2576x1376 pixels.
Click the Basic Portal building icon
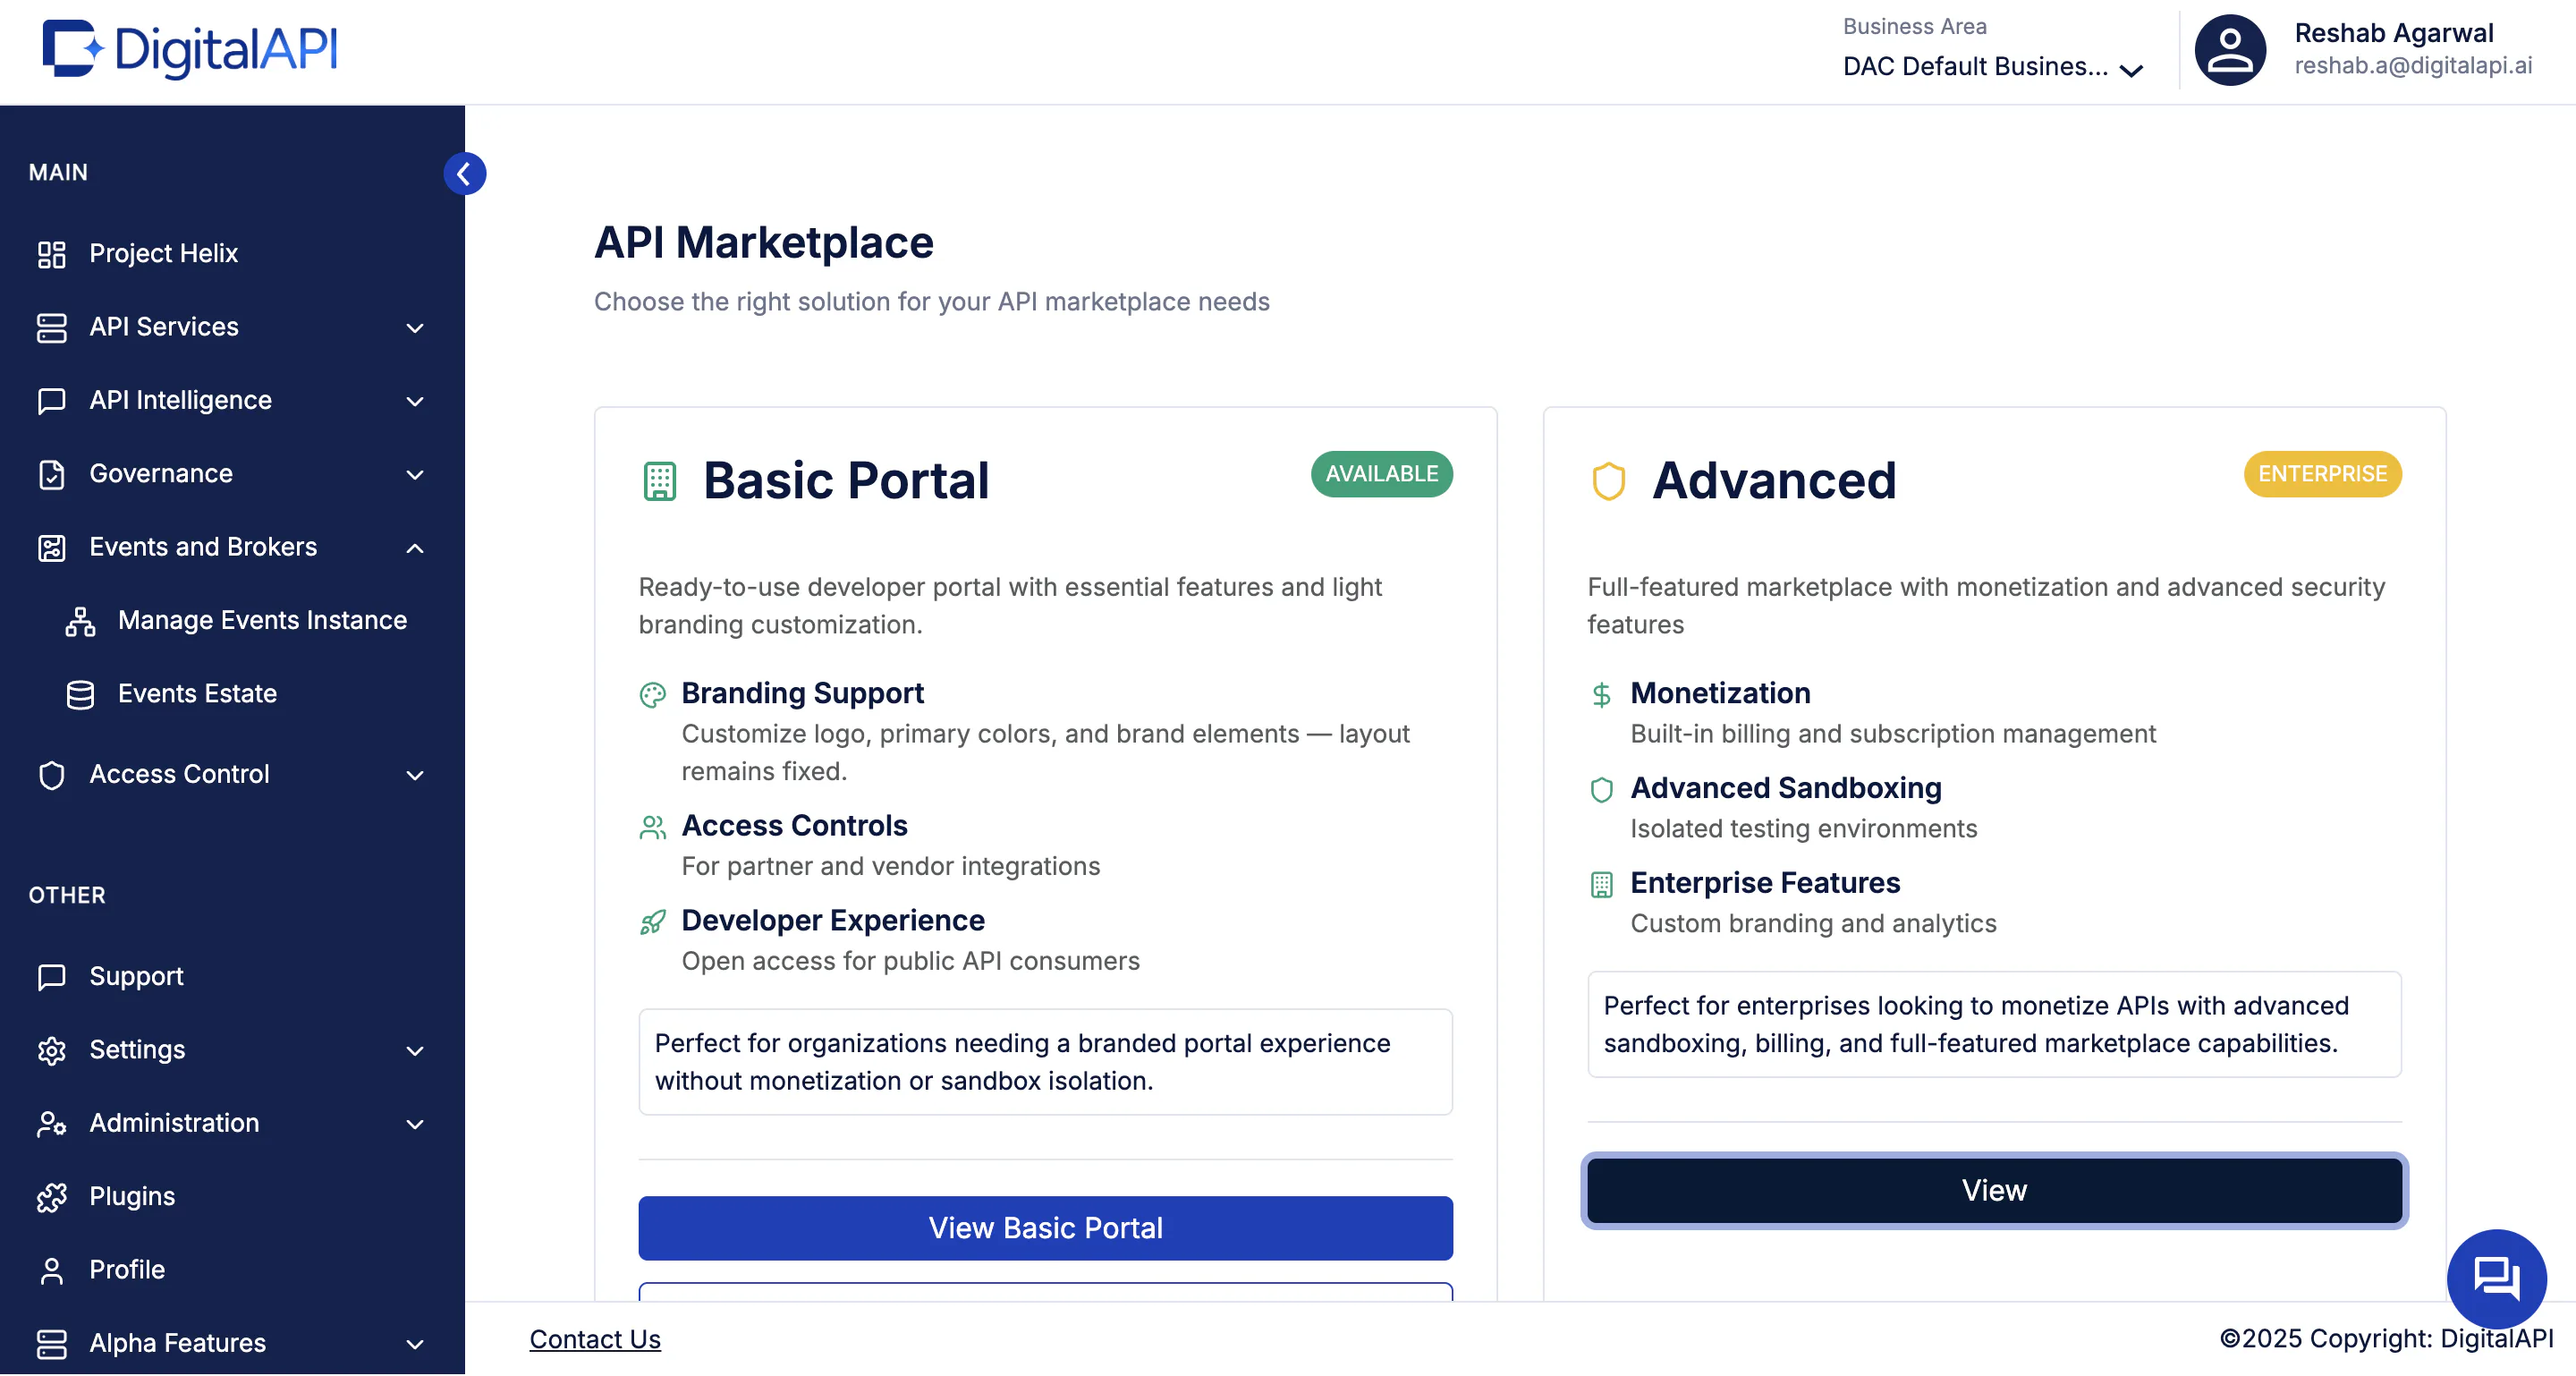(x=659, y=481)
